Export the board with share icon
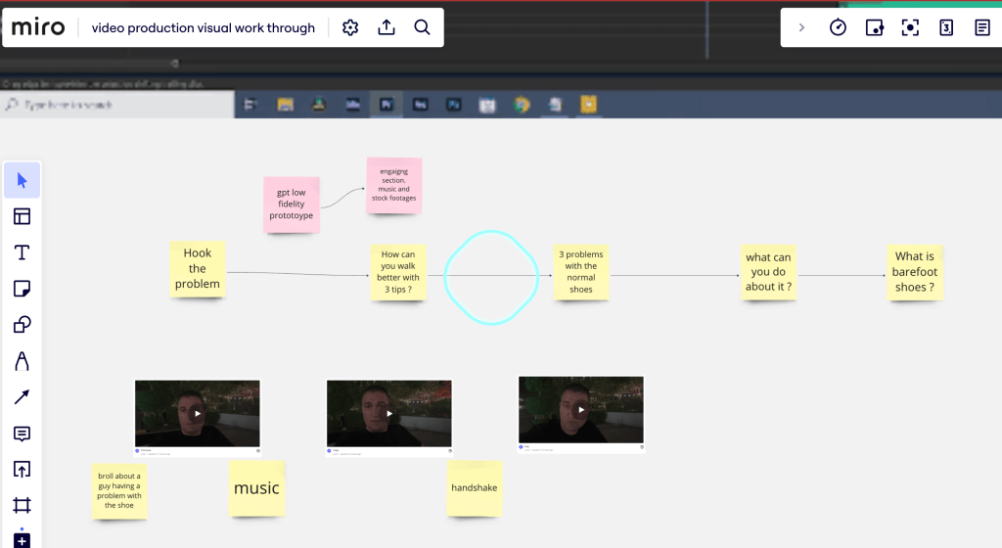1002x548 pixels. click(x=386, y=27)
